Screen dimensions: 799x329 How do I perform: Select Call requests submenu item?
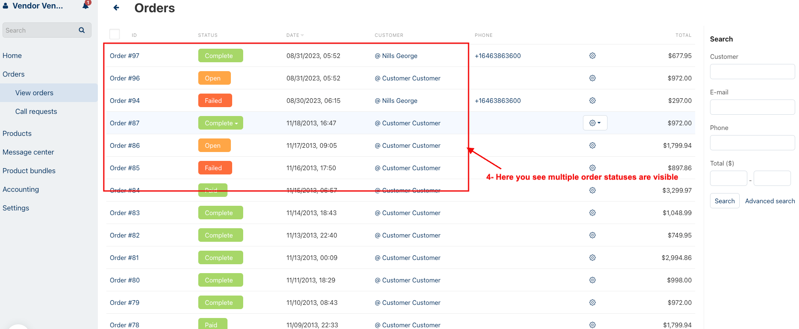[36, 111]
